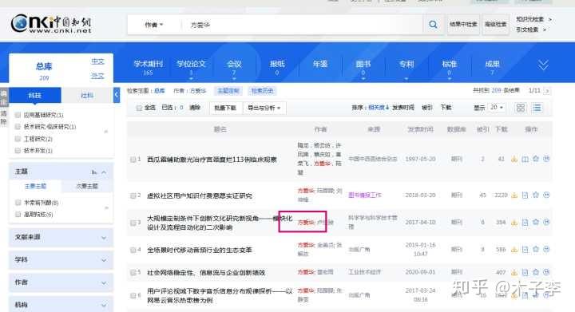This screenshot has height=312, width=575.
Task: Open the 作者 search field dropdown
Action: point(153,25)
